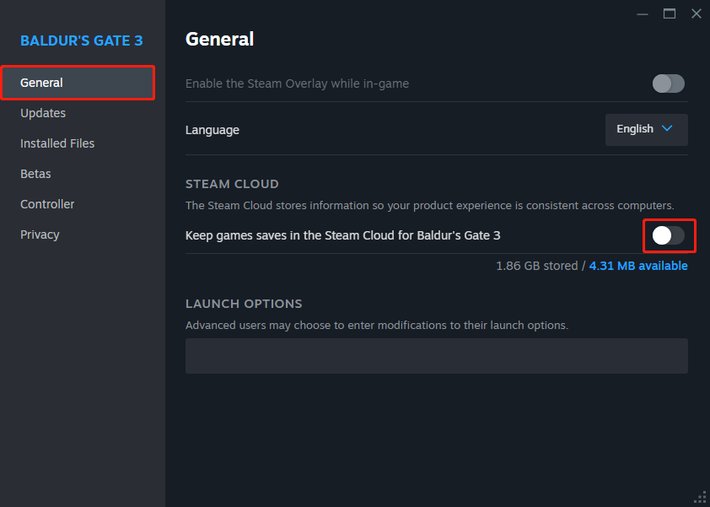Image resolution: width=710 pixels, height=507 pixels.
Task: Toggle Steam Cloud saves for Baldur's Gate 3
Action: (x=668, y=235)
